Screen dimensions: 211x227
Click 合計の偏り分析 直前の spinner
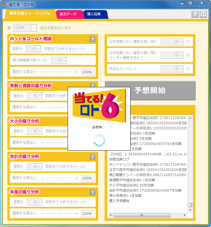[x=35, y=167]
